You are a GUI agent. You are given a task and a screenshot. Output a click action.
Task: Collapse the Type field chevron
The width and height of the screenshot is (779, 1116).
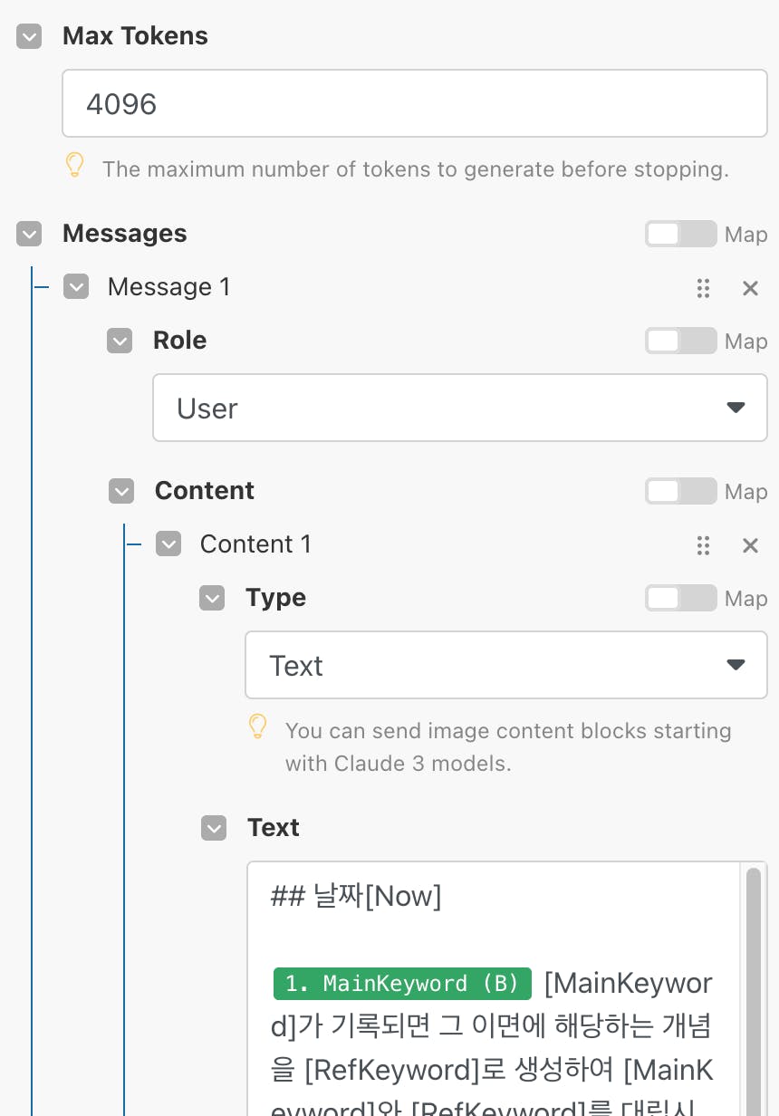(x=212, y=598)
